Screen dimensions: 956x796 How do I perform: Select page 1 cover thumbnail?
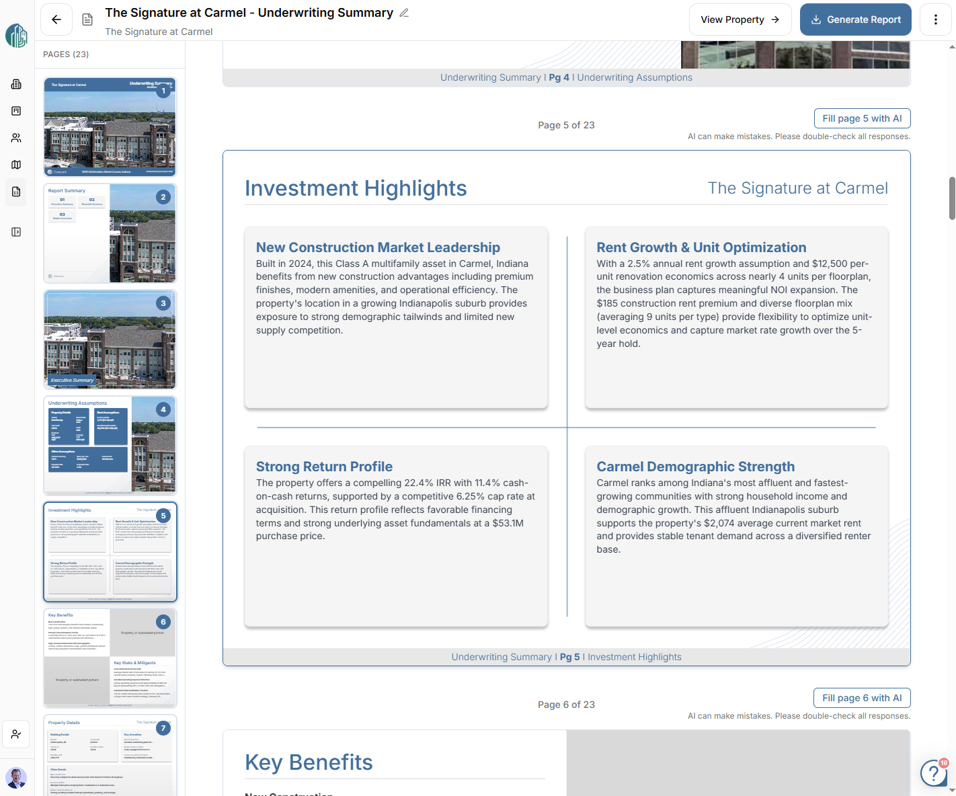(x=110, y=127)
